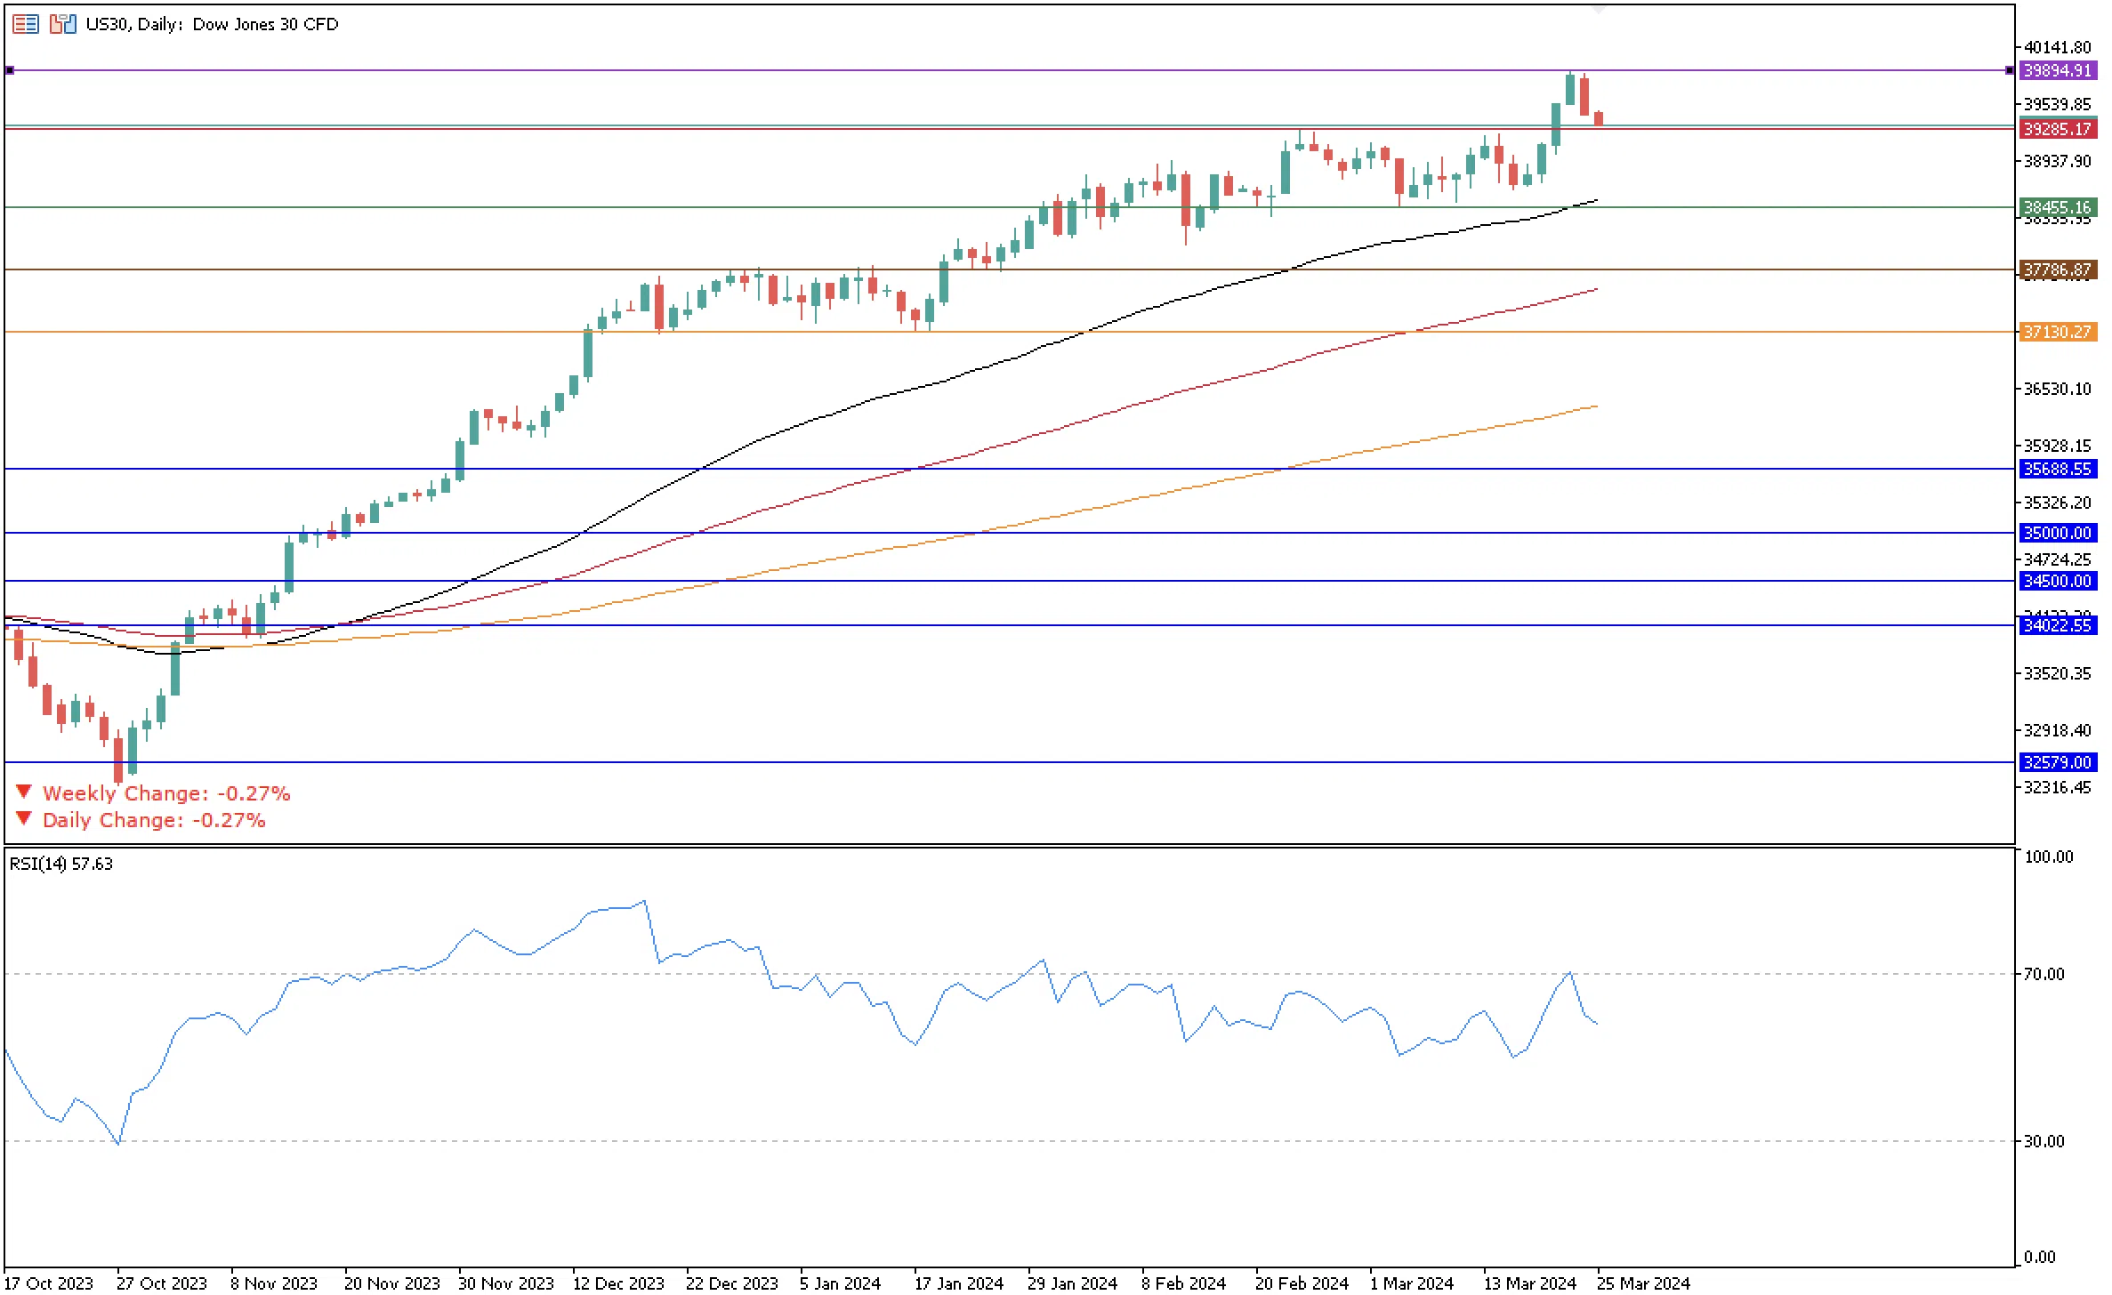Select the orange 37130.27 price label

pos(2057,332)
